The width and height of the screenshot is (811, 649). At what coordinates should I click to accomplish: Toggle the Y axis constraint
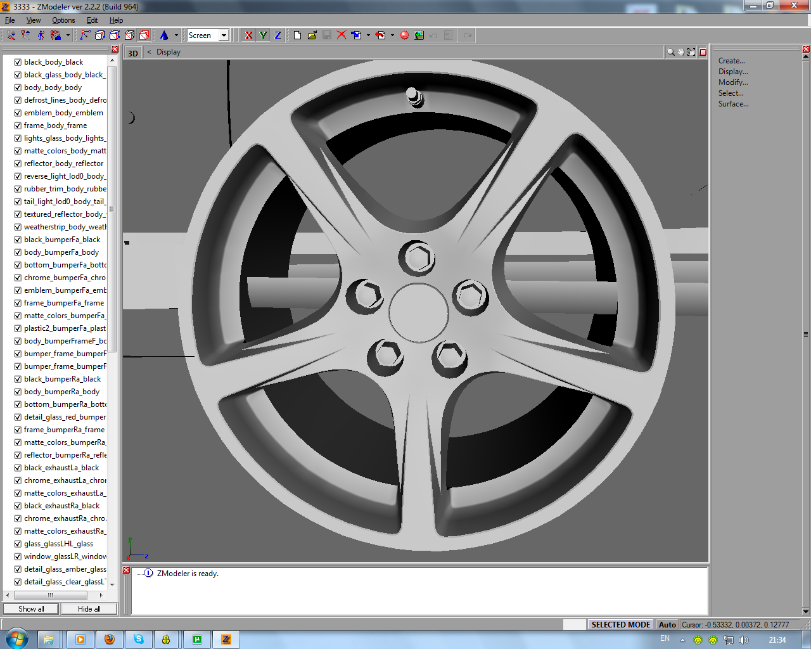coord(263,35)
